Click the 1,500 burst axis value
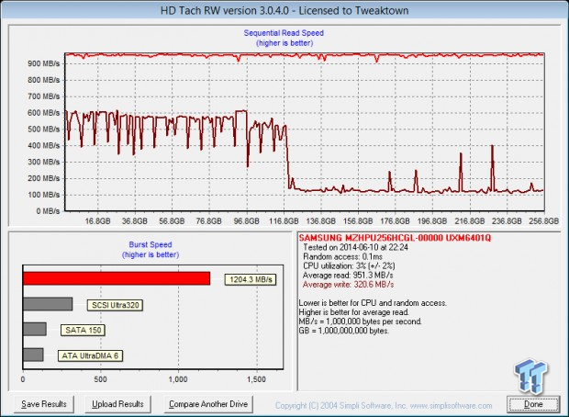Viewport: 569px width, 417px height. [256, 379]
